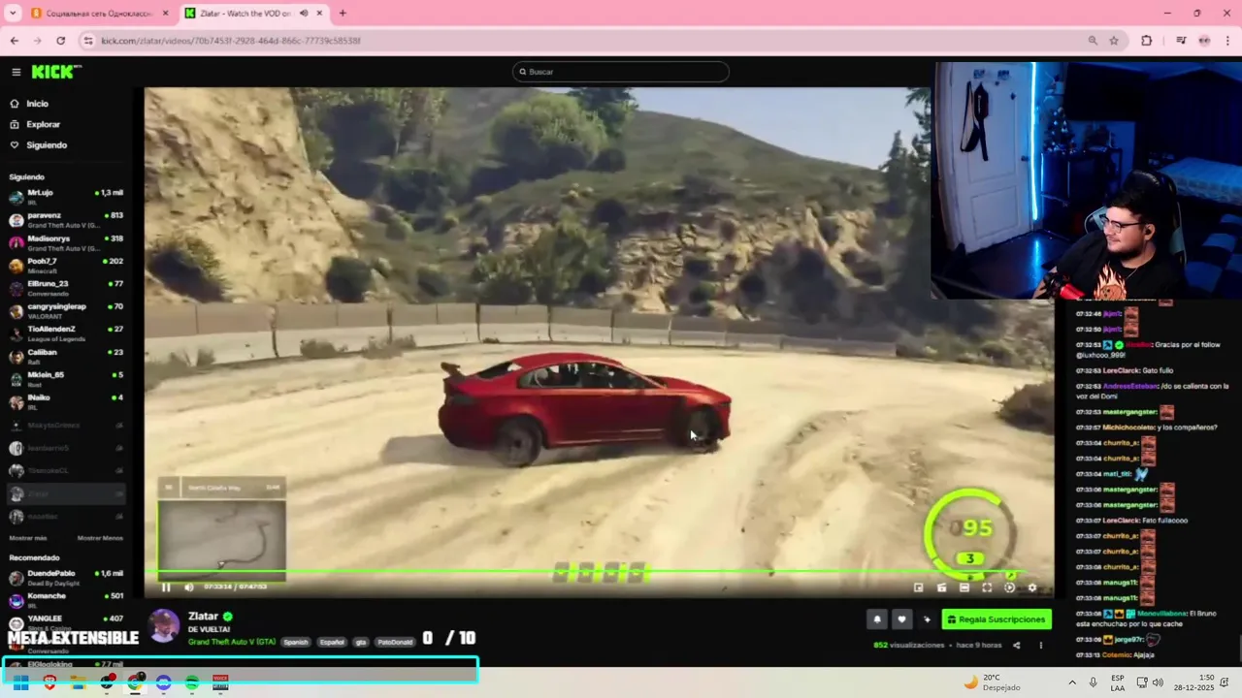Click Regala Suscripciones button
Image resolution: width=1242 pixels, height=698 pixels.
997,619
